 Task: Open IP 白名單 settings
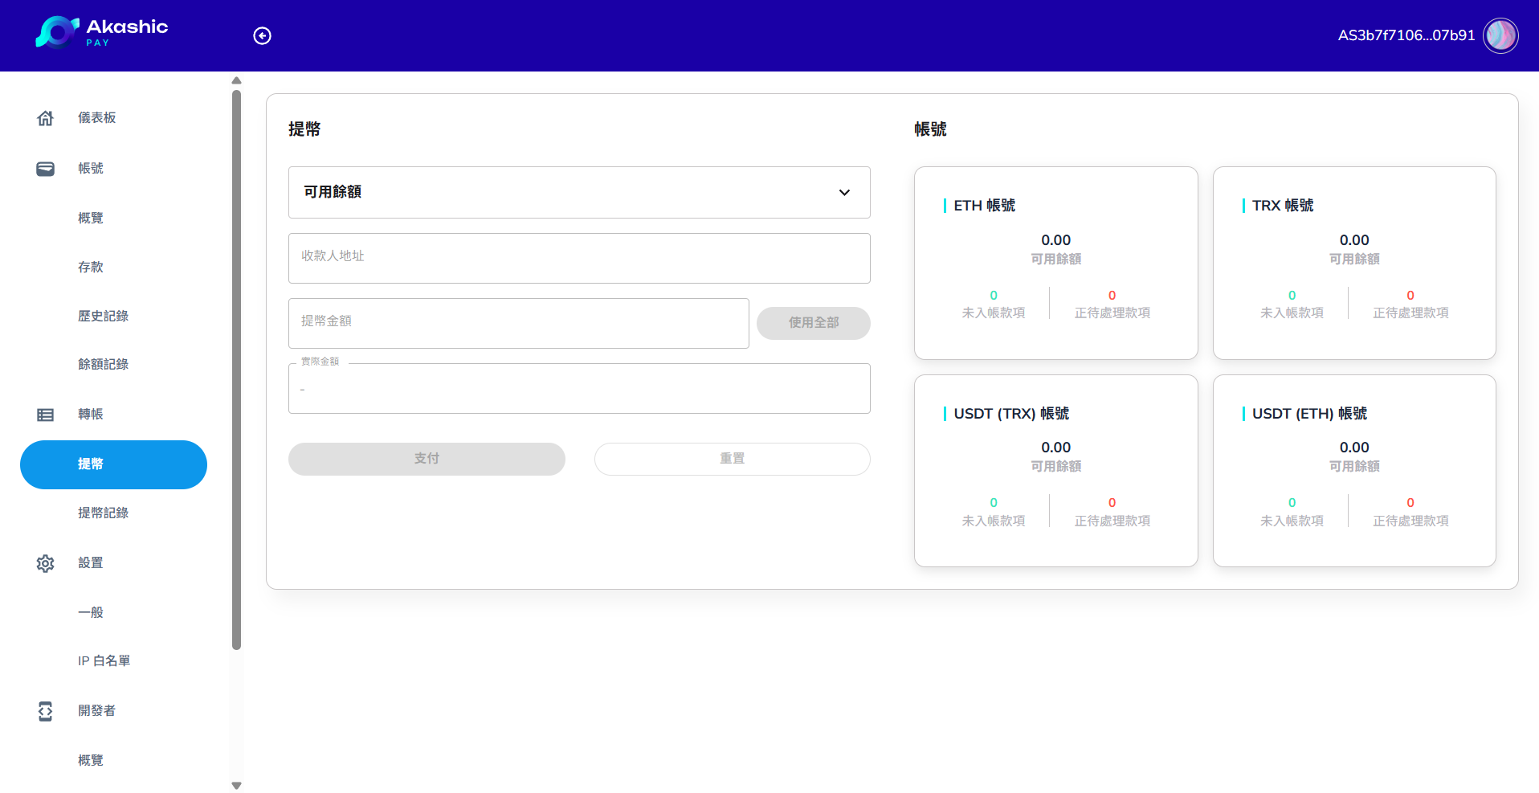(x=104, y=660)
